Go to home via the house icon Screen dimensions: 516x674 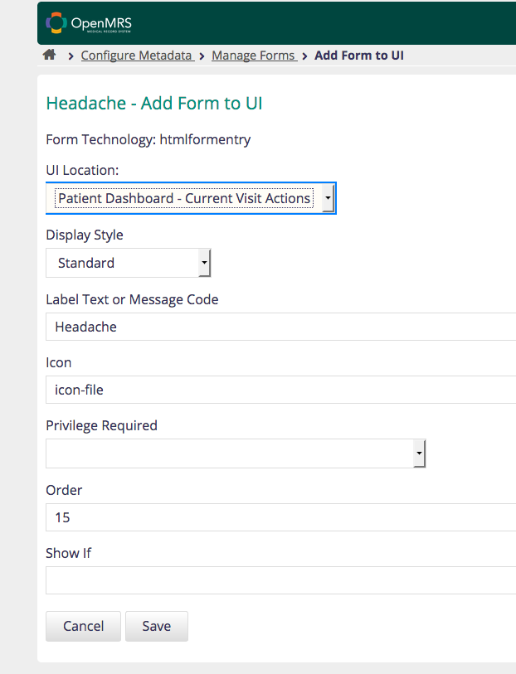pos(50,56)
